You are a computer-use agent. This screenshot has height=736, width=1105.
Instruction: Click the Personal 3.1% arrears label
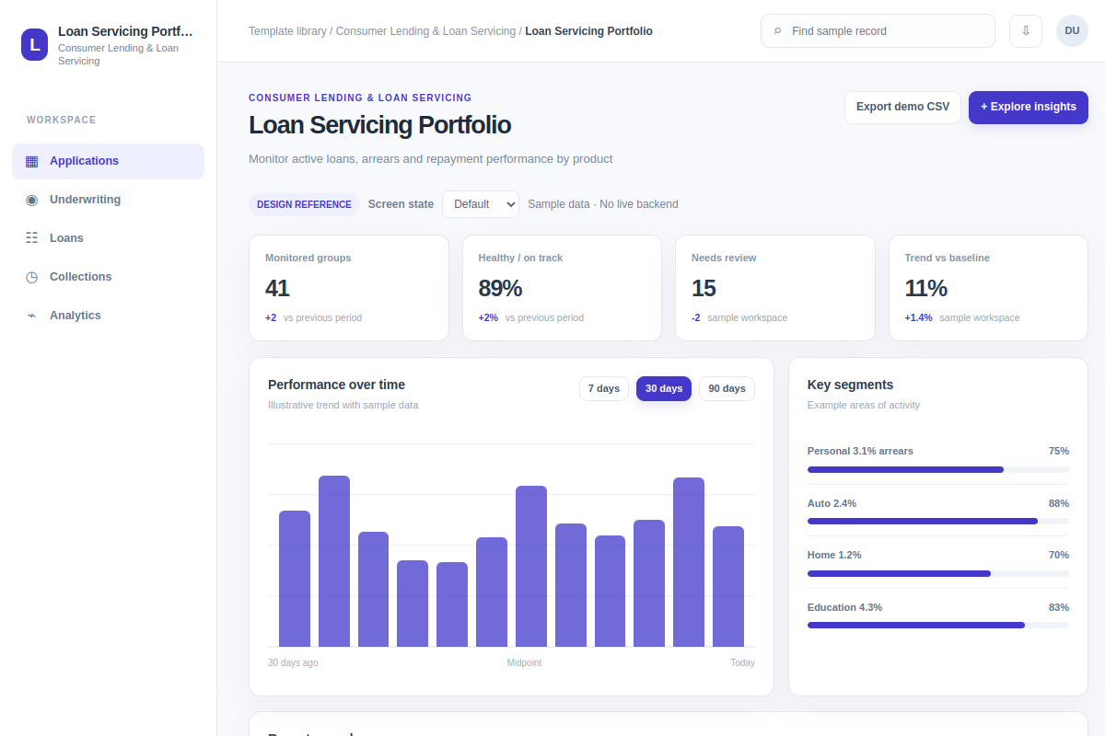tap(860, 451)
